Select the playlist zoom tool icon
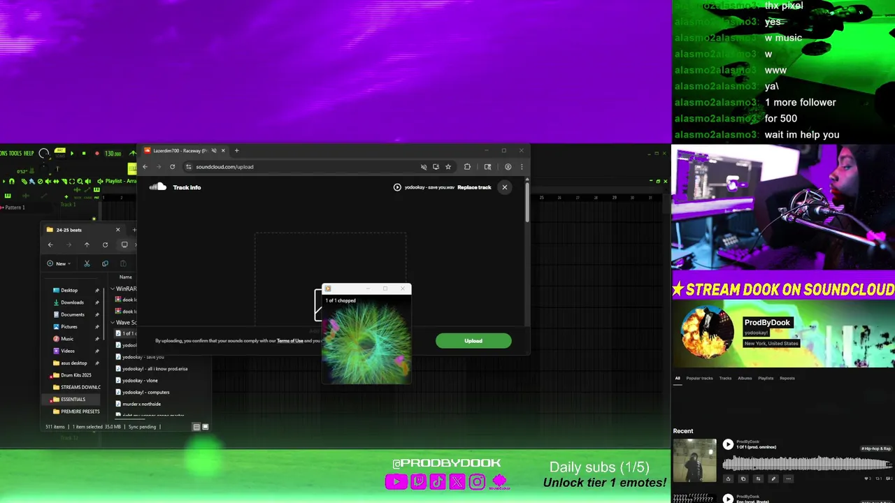This screenshot has width=895, height=503. [80, 182]
